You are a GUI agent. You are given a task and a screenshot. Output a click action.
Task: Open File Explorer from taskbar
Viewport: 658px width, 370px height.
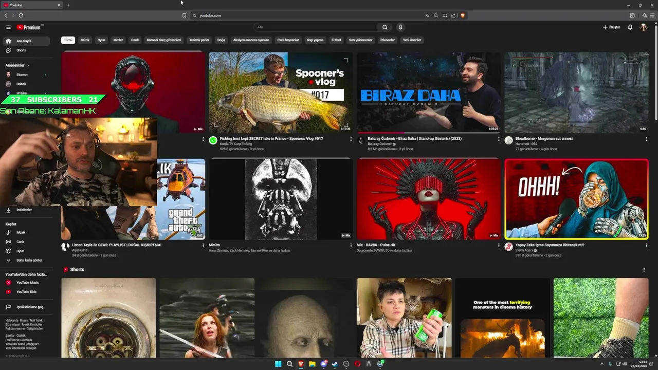click(312, 364)
